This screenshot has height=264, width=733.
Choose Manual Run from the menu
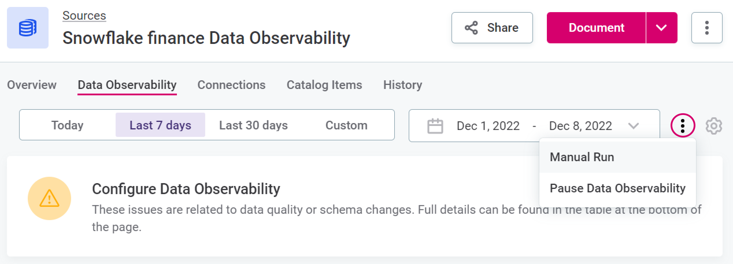582,157
